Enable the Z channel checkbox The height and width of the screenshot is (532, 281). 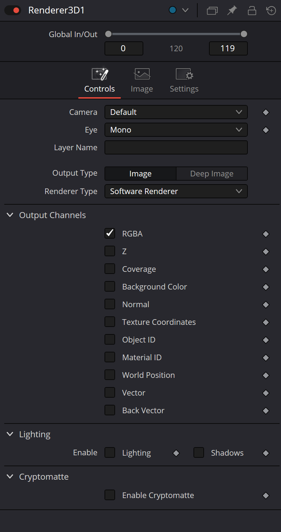point(110,251)
